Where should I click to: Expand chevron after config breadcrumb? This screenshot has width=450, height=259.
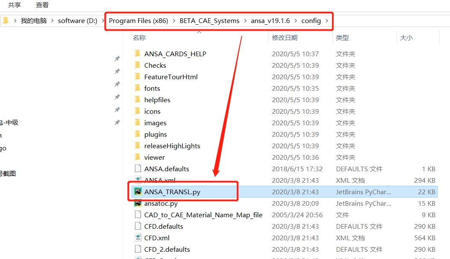click(327, 20)
